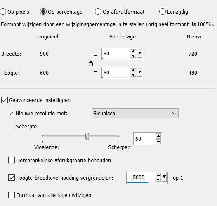Click the Scherpte slider handle
The width and height of the screenshot is (217, 206).
(x=87, y=136)
